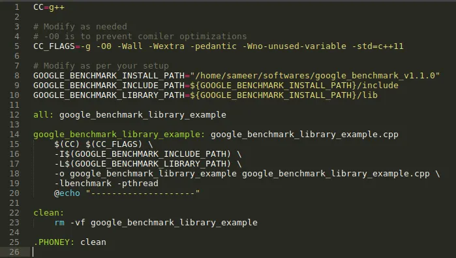Click the '-Wno-unused-variable' flag
The width and height of the screenshot is (456, 258).
tap(294, 46)
